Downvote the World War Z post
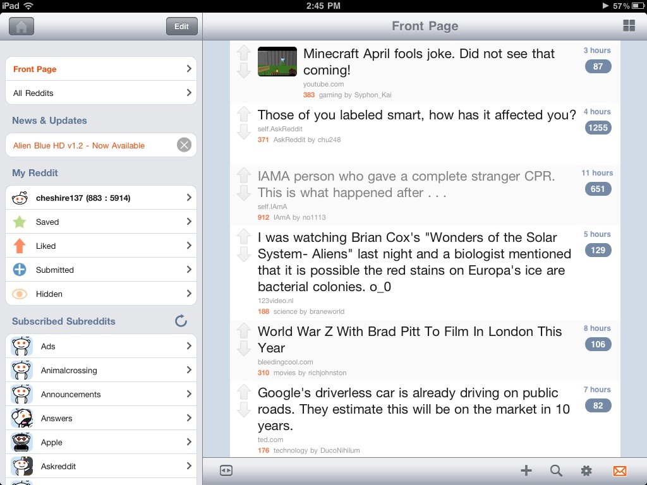The image size is (647, 485). point(244,349)
